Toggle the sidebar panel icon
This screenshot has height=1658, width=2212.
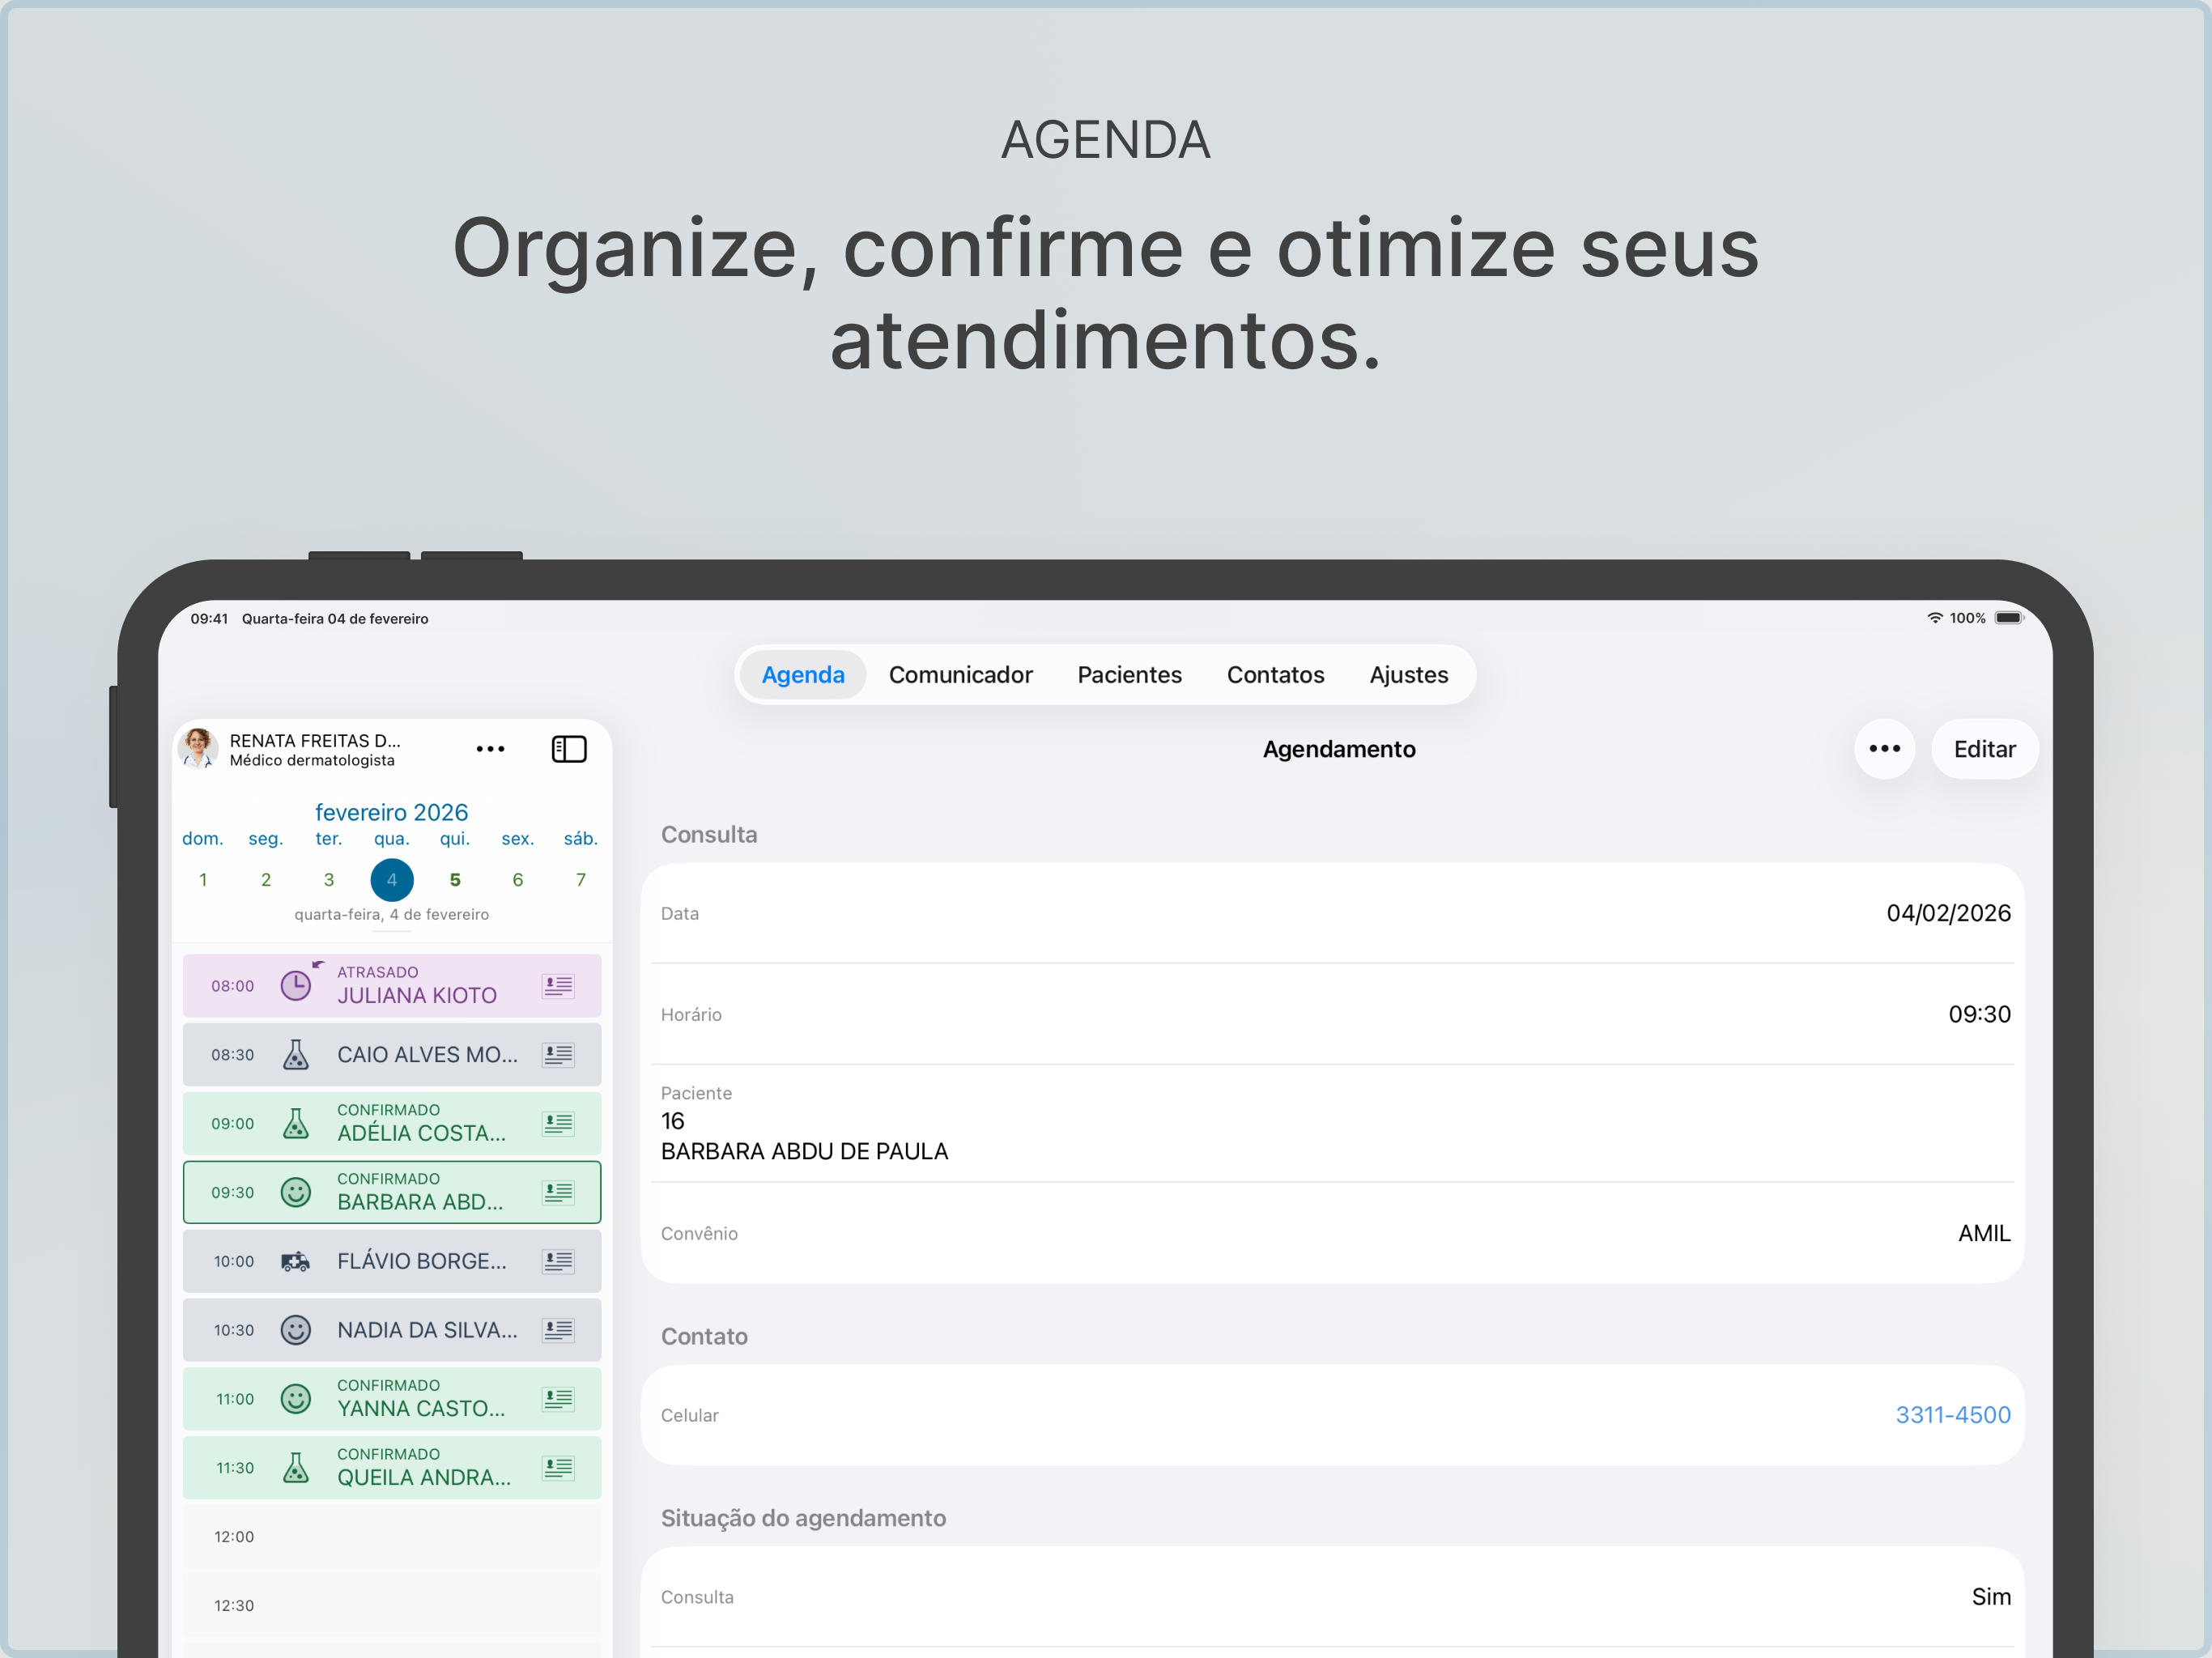[x=569, y=749]
